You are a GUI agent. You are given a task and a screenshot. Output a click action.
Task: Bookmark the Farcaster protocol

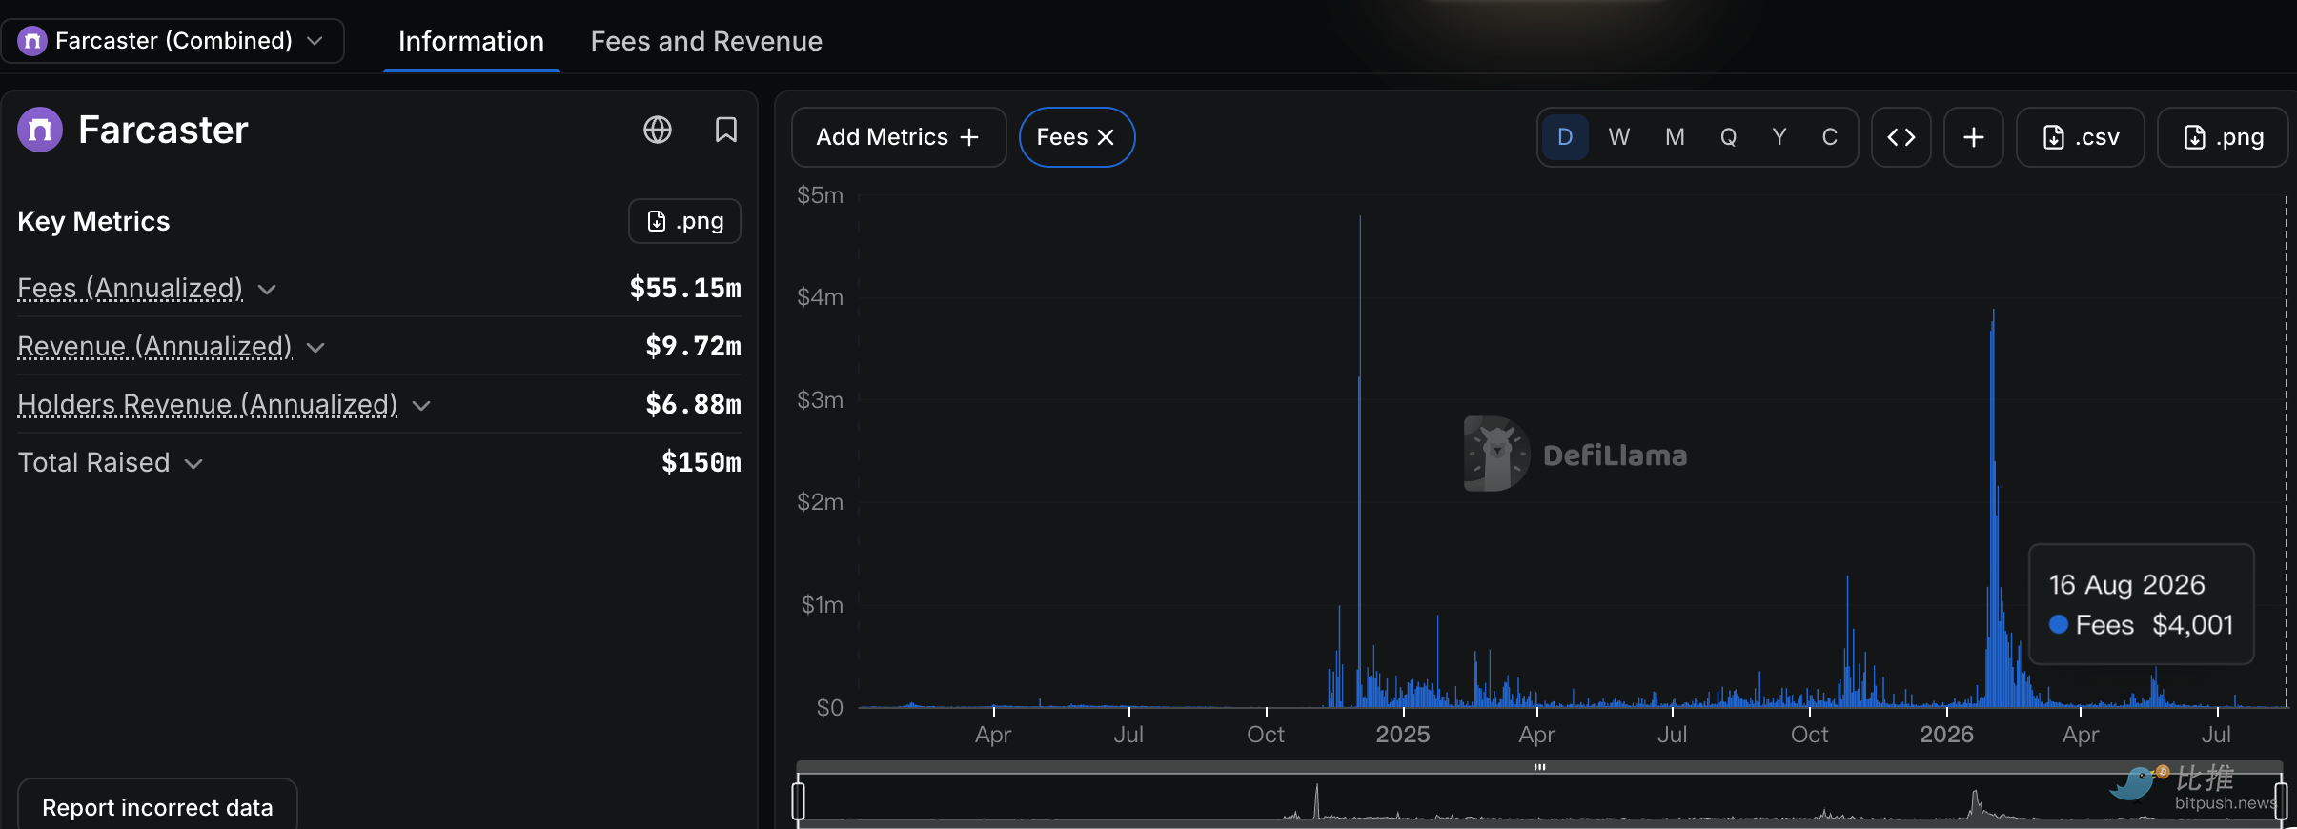(x=726, y=130)
